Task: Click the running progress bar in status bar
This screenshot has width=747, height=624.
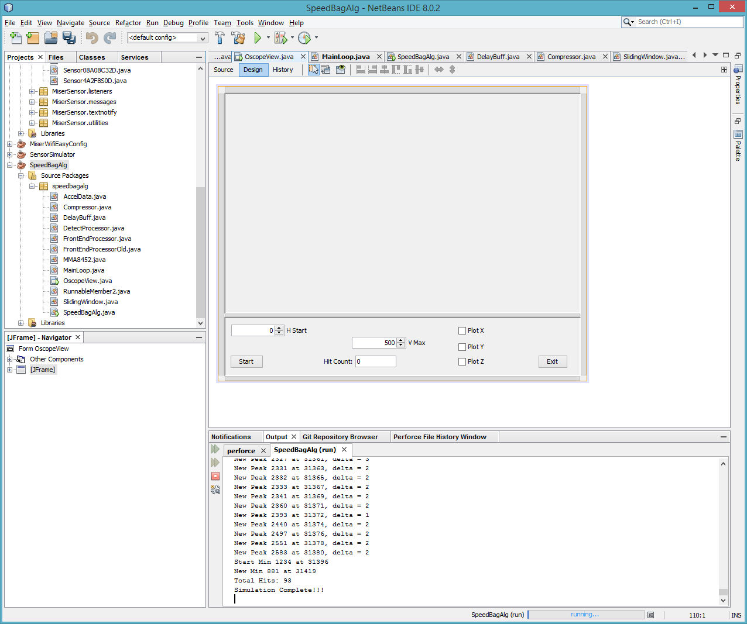Action: point(585,615)
